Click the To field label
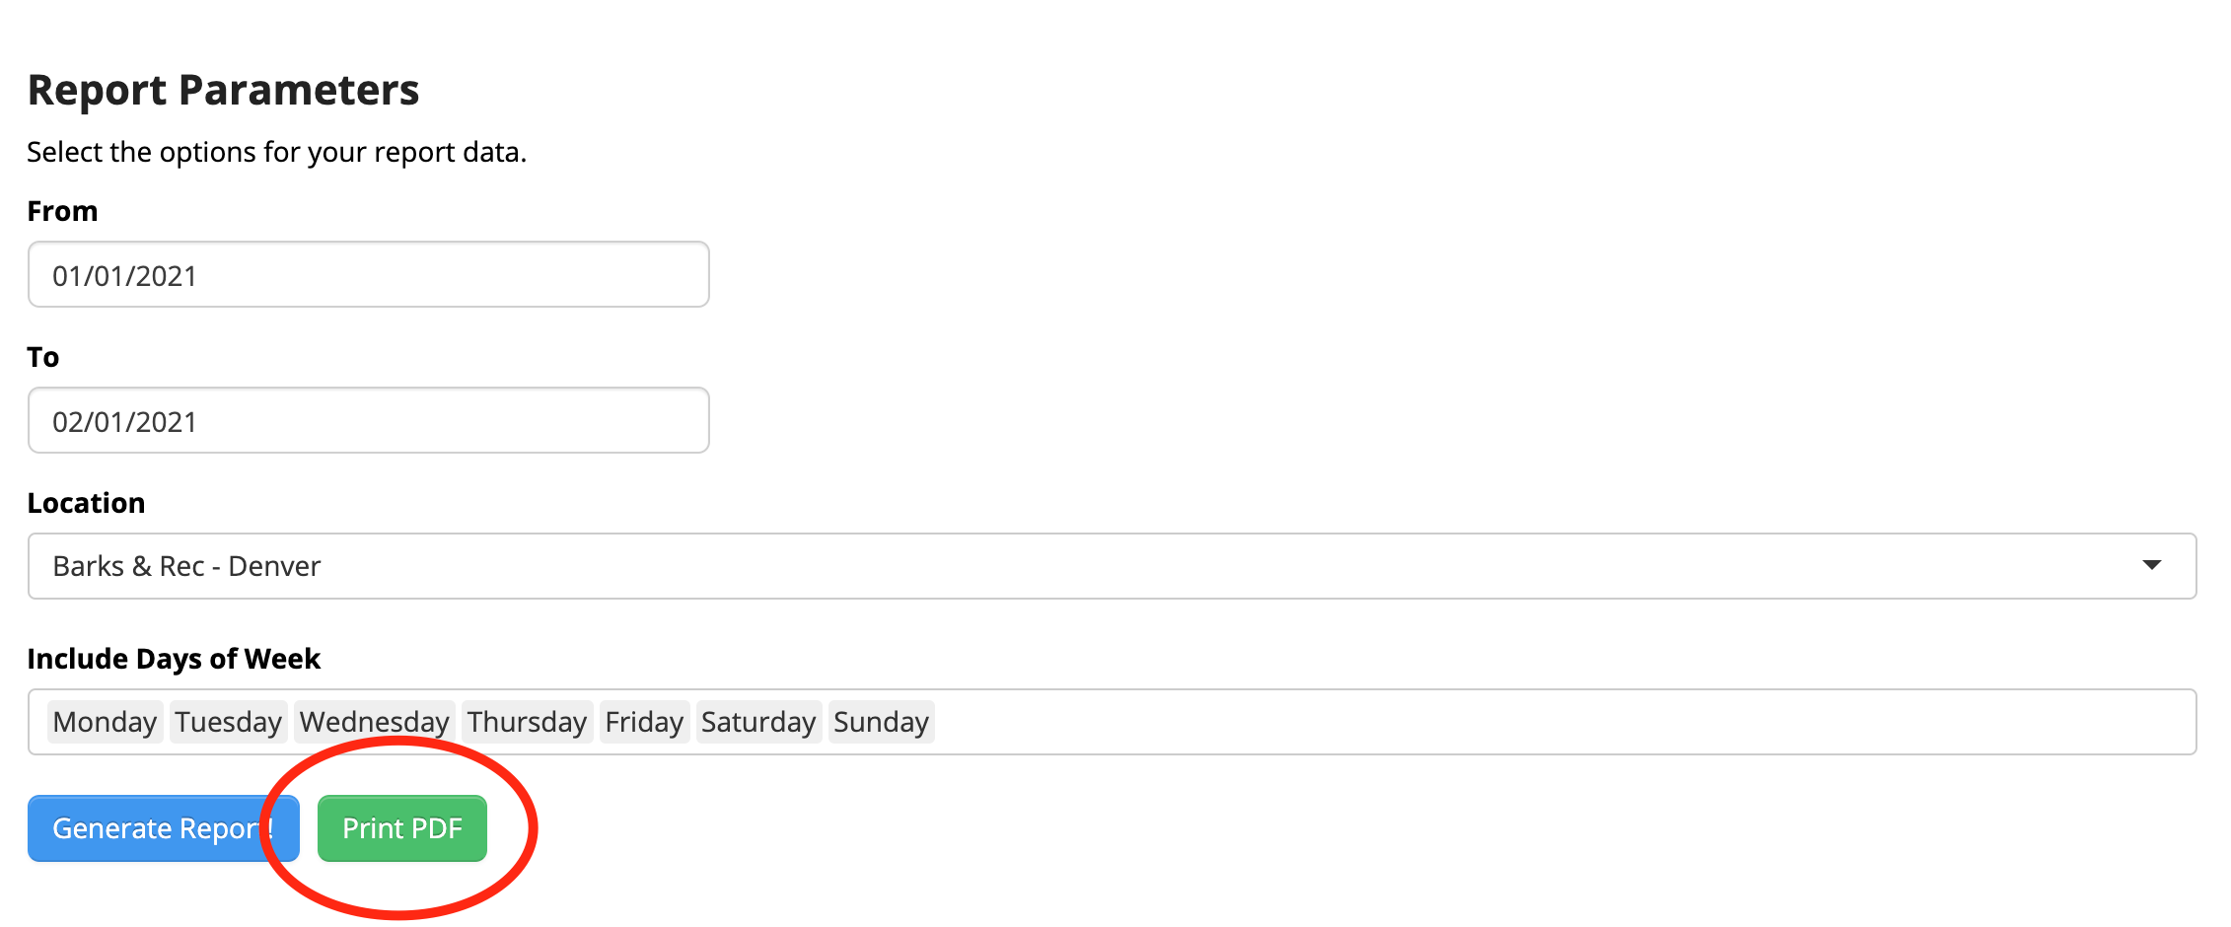Image resolution: width=2231 pixels, height=927 pixels. pos(42,356)
